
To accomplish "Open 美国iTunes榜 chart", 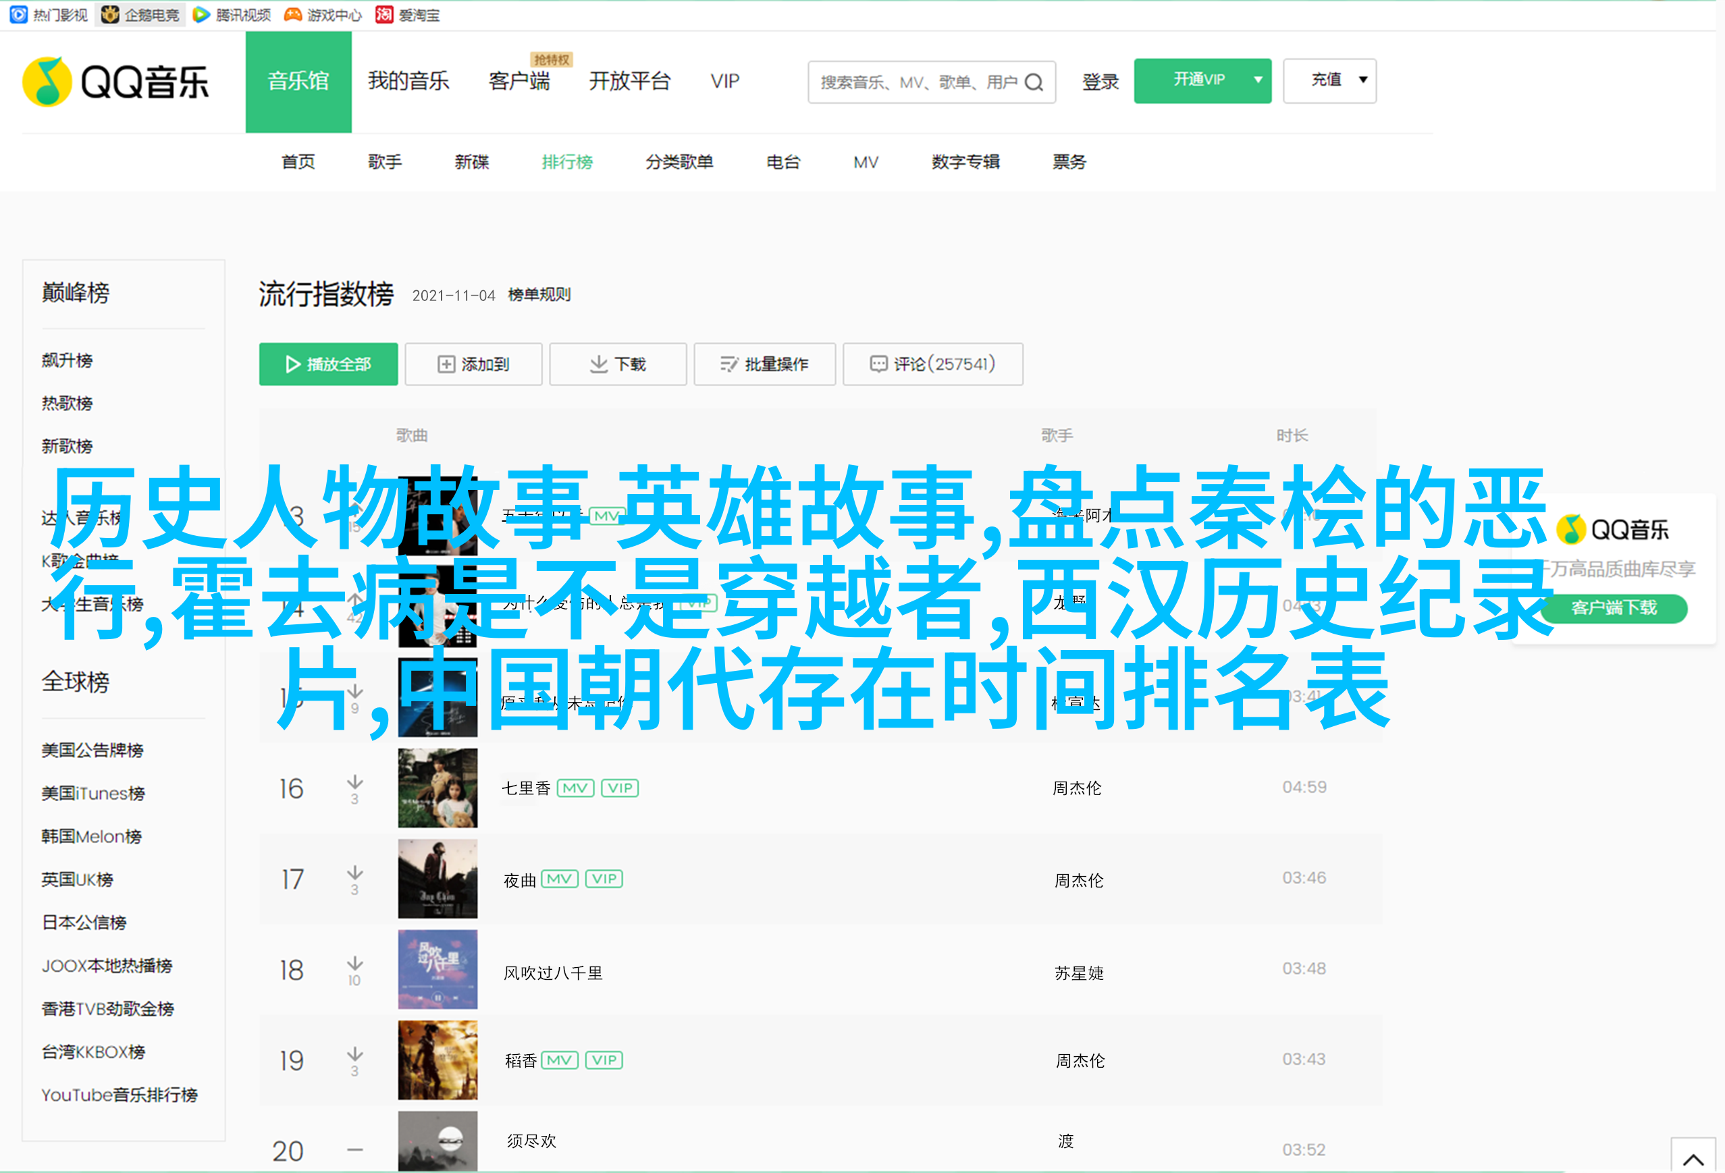I will click(x=94, y=793).
